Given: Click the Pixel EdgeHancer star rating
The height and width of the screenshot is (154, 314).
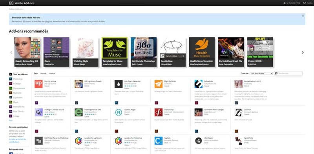Looking at the screenshot, I should point(89,114).
